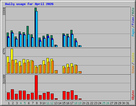This screenshot has height=106, width=136.
Task: Click day 27 on the x-axis
Action: 112,103
